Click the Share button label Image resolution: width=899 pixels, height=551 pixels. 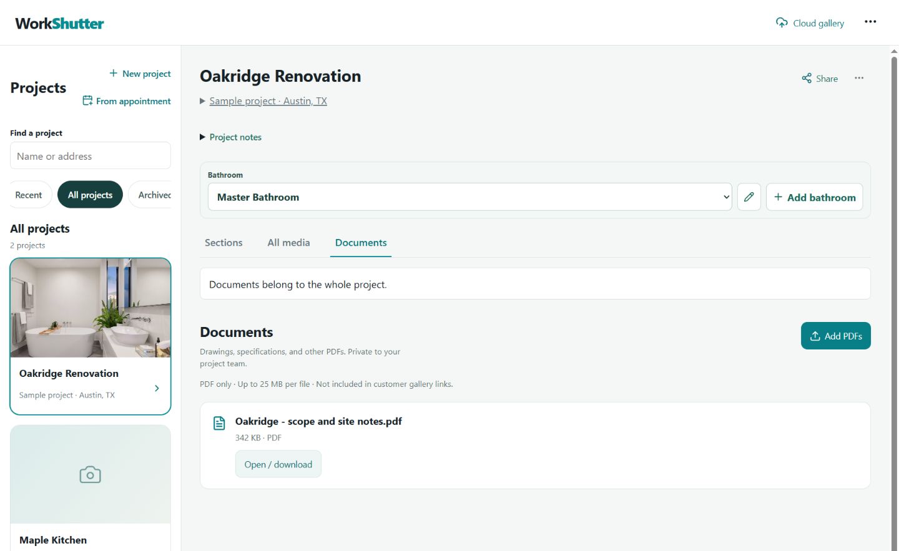tap(827, 79)
